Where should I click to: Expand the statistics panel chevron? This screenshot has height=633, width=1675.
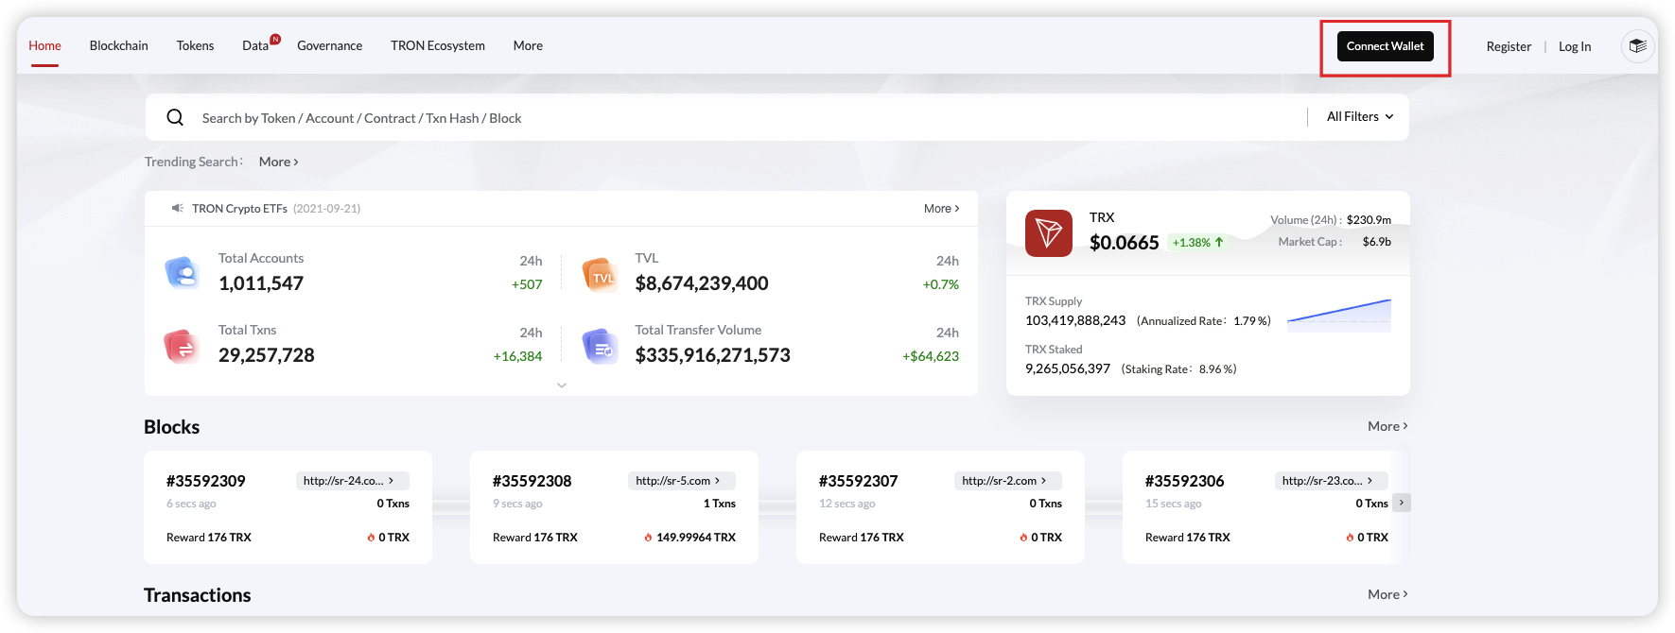point(562,385)
